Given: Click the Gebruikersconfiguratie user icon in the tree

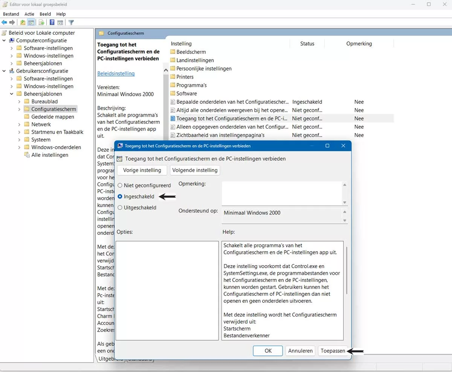Looking at the screenshot, I should pos(12,71).
